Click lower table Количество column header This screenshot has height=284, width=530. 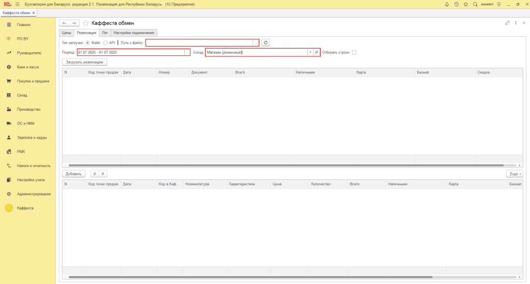pos(328,184)
